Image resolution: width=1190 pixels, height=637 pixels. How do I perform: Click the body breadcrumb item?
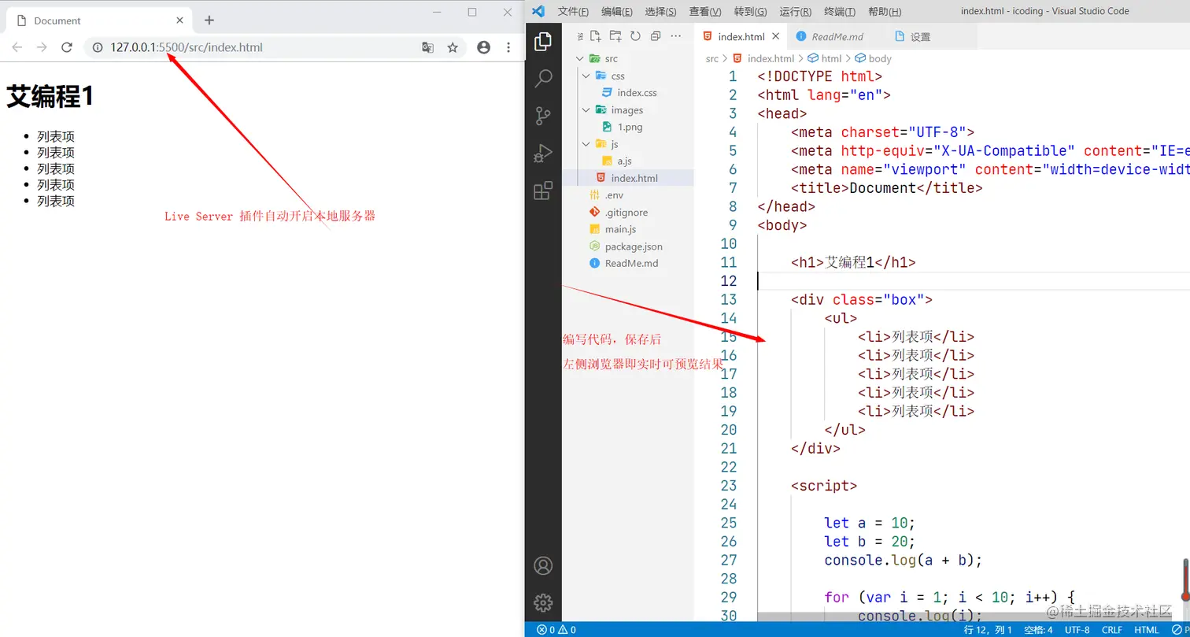pyautogui.click(x=874, y=58)
